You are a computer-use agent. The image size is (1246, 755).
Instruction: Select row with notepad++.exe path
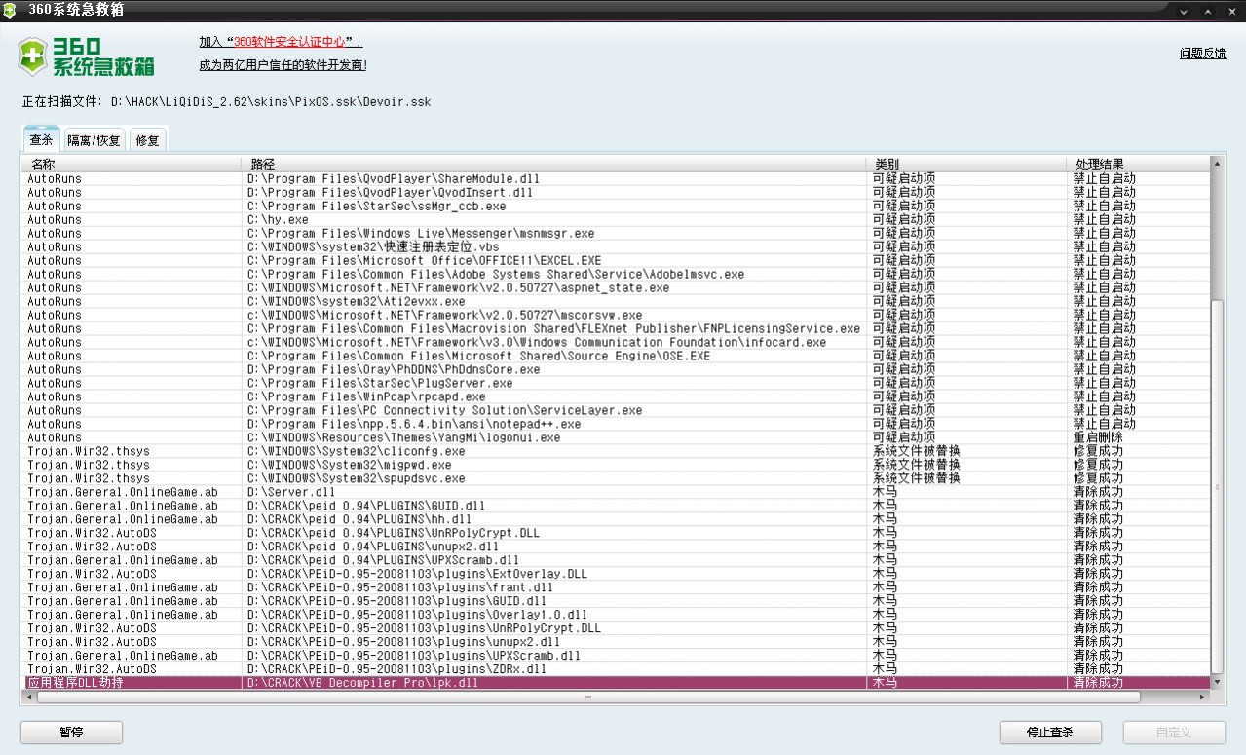coord(617,425)
